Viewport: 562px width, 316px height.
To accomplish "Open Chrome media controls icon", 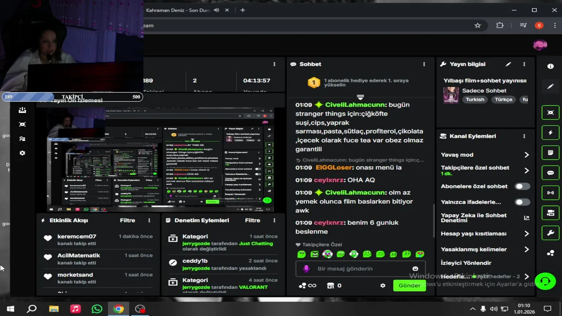I will pyautogui.click(x=523, y=25).
